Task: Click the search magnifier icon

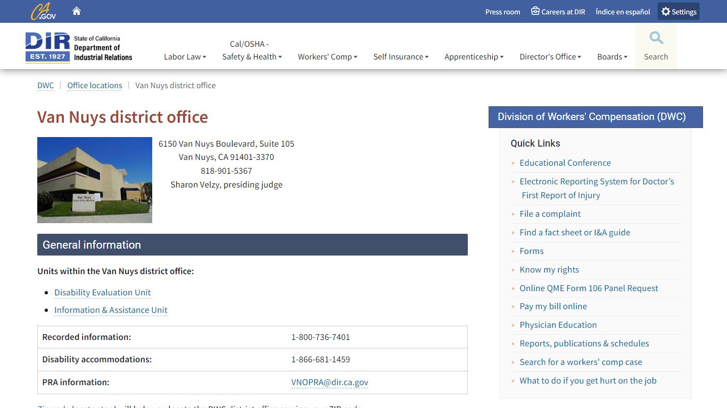Action: click(x=656, y=38)
